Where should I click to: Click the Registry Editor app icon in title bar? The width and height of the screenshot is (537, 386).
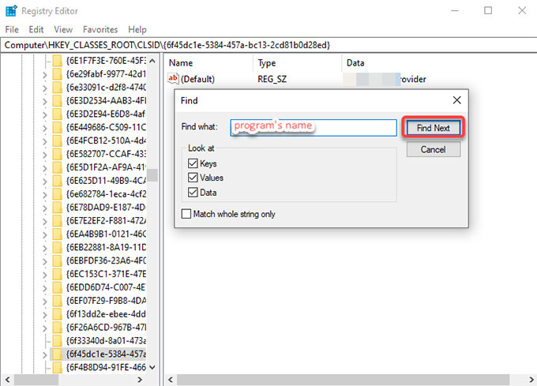point(11,10)
